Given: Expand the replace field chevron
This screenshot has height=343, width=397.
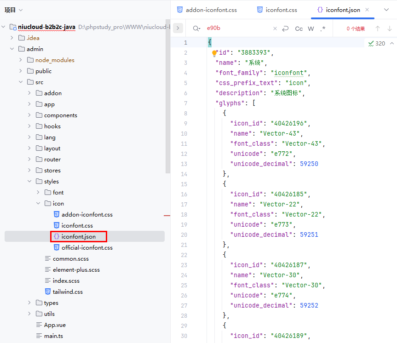Looking at the screenshot, I should 178,29.
